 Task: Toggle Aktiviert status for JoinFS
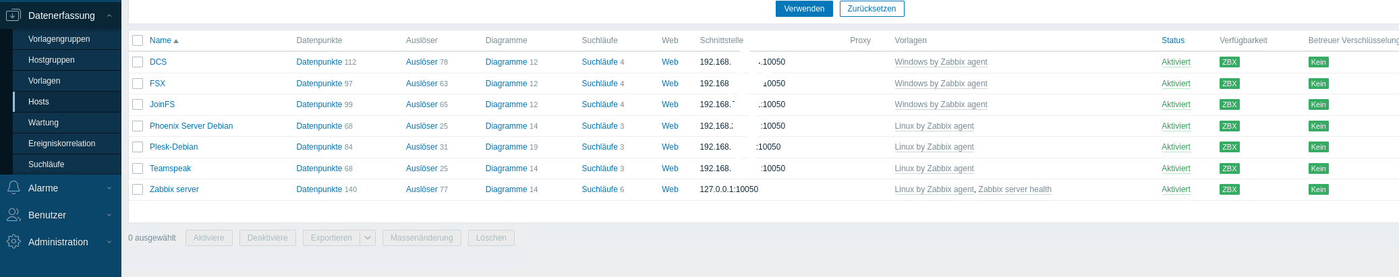pyautogui.click(x=1176, y=104)
